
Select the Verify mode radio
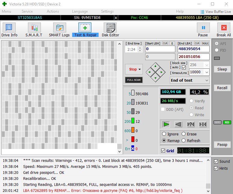[x=192, y=101]
